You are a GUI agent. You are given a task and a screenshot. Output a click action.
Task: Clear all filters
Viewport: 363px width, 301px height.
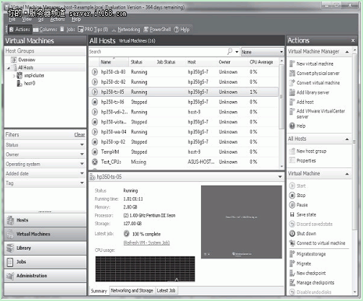click(79, 135)
